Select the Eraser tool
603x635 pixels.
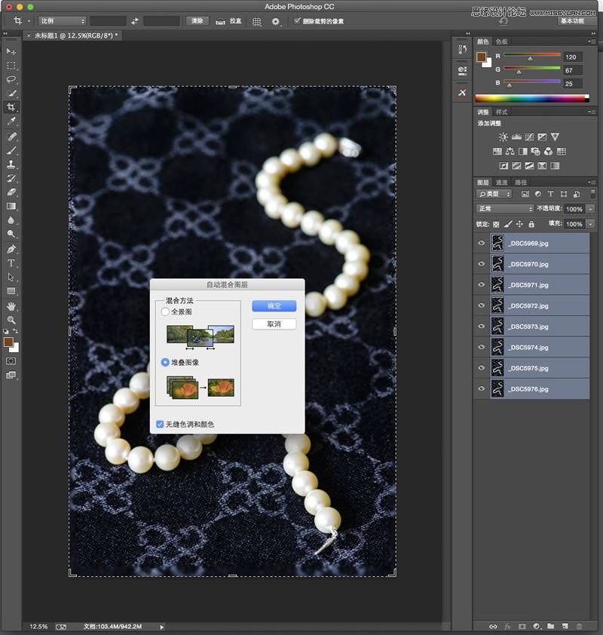pyautogui.click(x=11, y=192)
